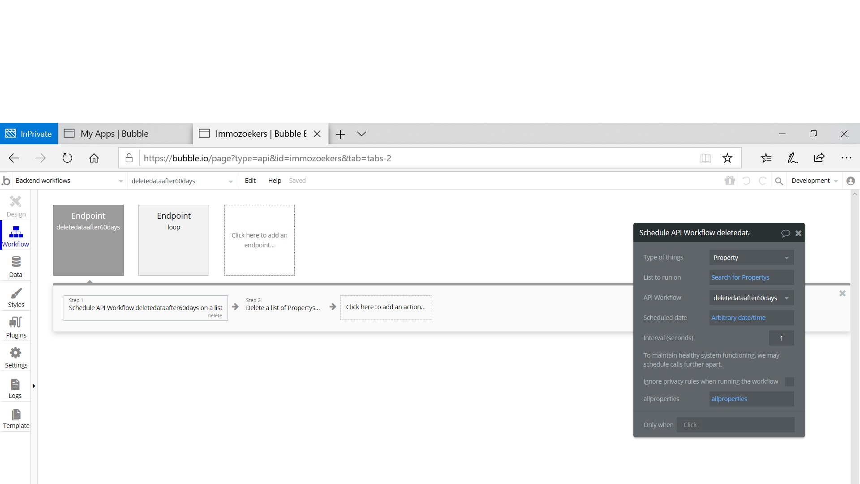Screen dimensions: 860x484
Task: Add page to favorites with star icon
Action: tap(727, 158)
